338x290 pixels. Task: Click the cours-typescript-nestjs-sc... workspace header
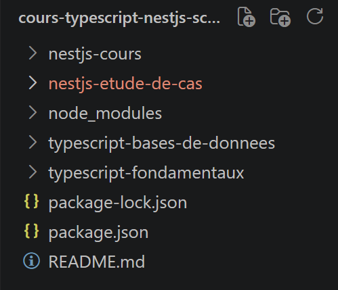point(119,18)
